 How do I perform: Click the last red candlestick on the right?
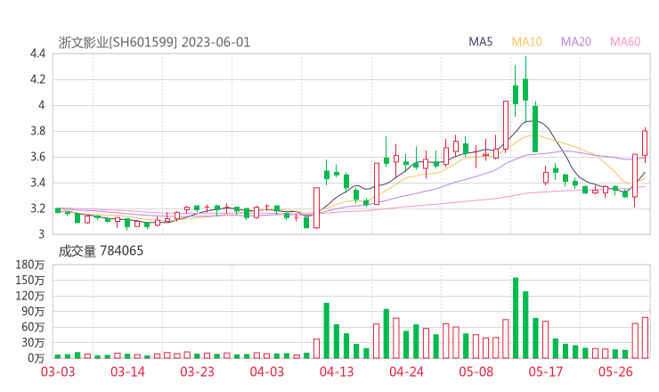tap(645, 143)
